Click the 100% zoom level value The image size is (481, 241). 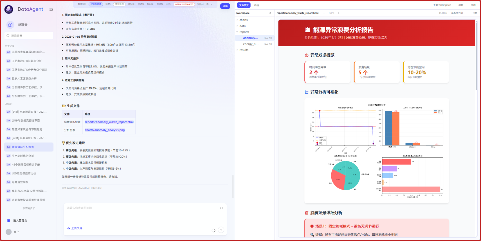tap(331, 13)
